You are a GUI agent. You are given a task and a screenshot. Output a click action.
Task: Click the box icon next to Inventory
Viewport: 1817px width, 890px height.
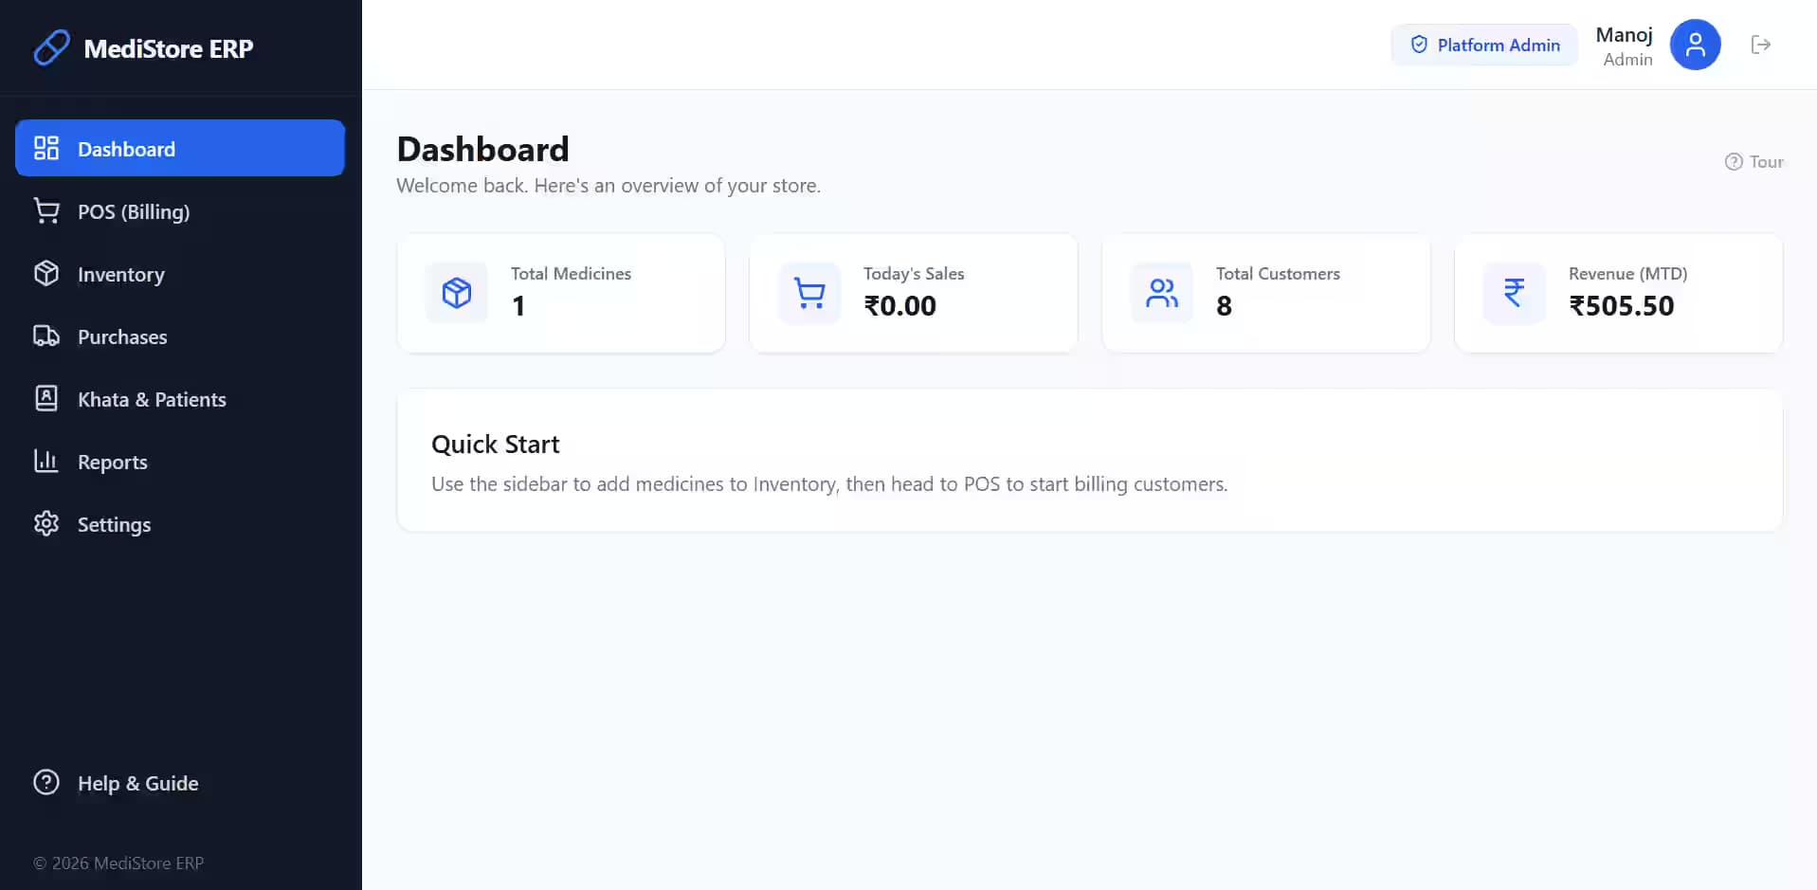[46, 273]
